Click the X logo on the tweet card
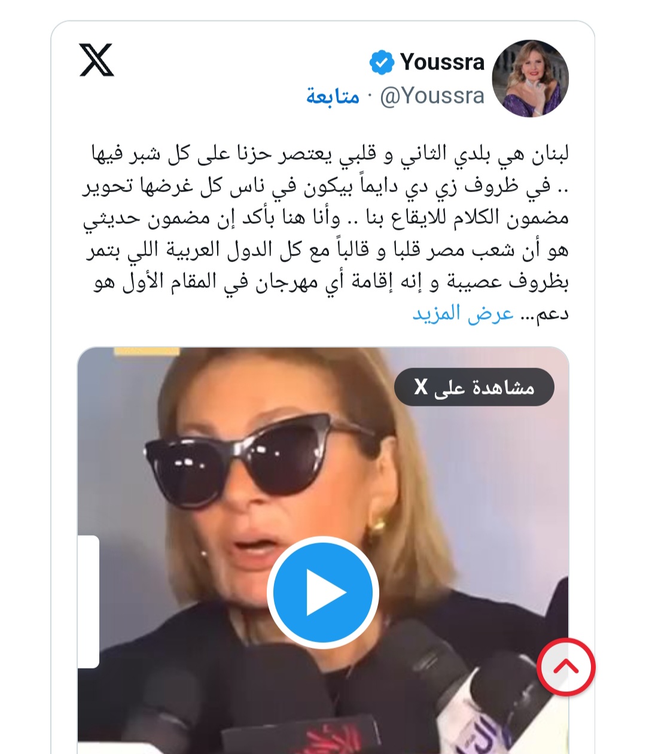The height and width of the screenshot is (754, 646). (x=96, y=60)
